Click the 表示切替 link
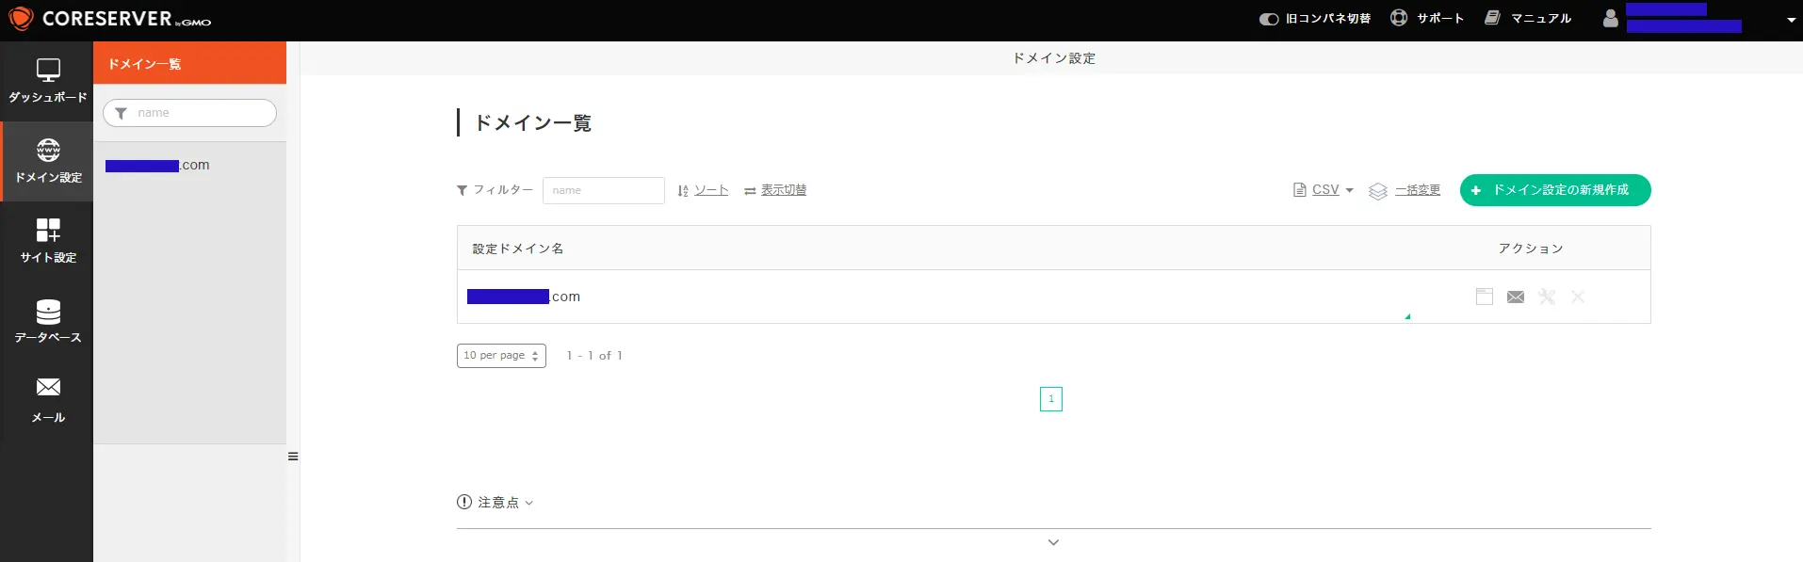 click(x=784, y=190)
